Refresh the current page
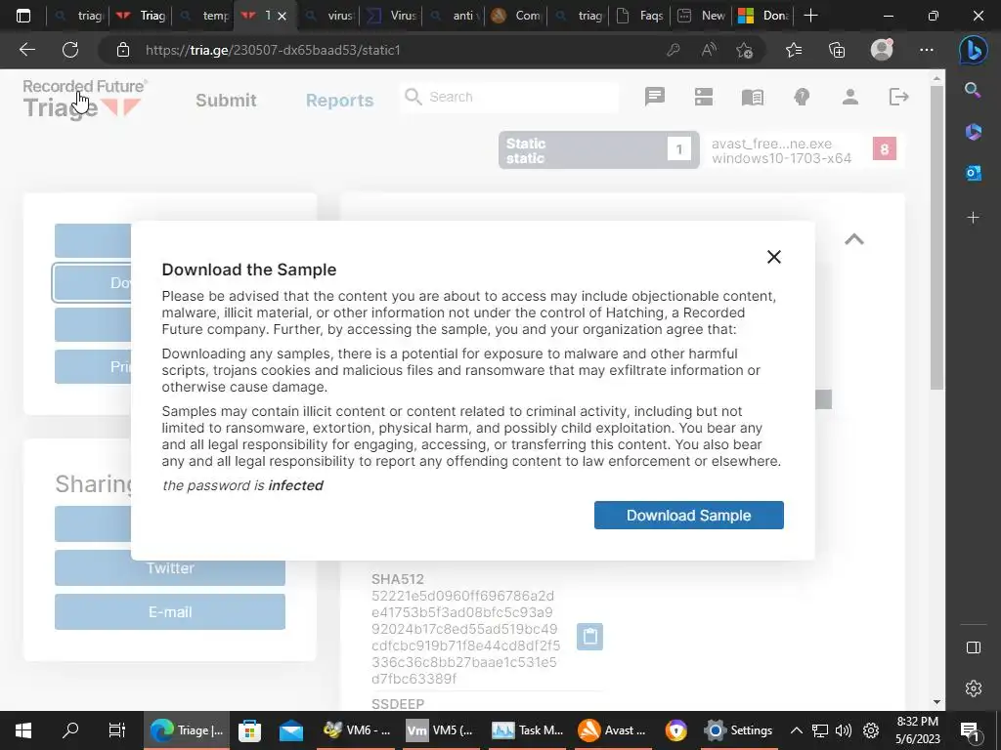The height and width of the screenshot is (750, 1001). click(70, 50)
